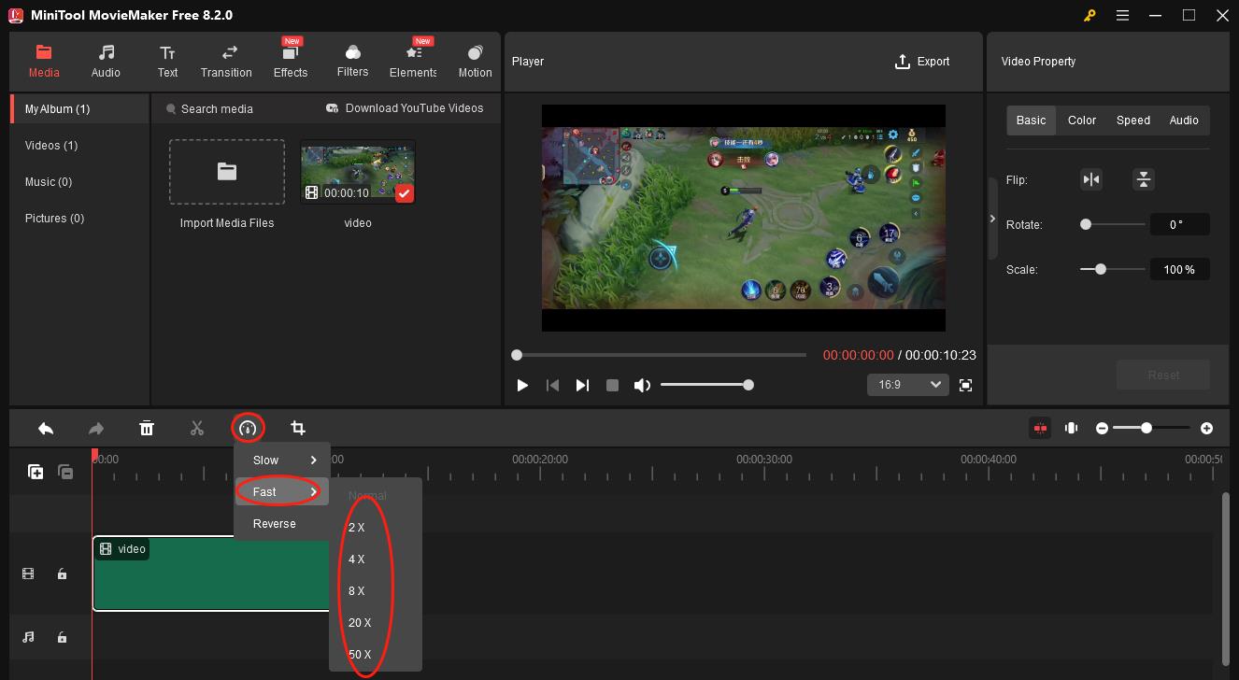
Task: Click the timeline zoom slider handle
Action: pos(1146,428)
